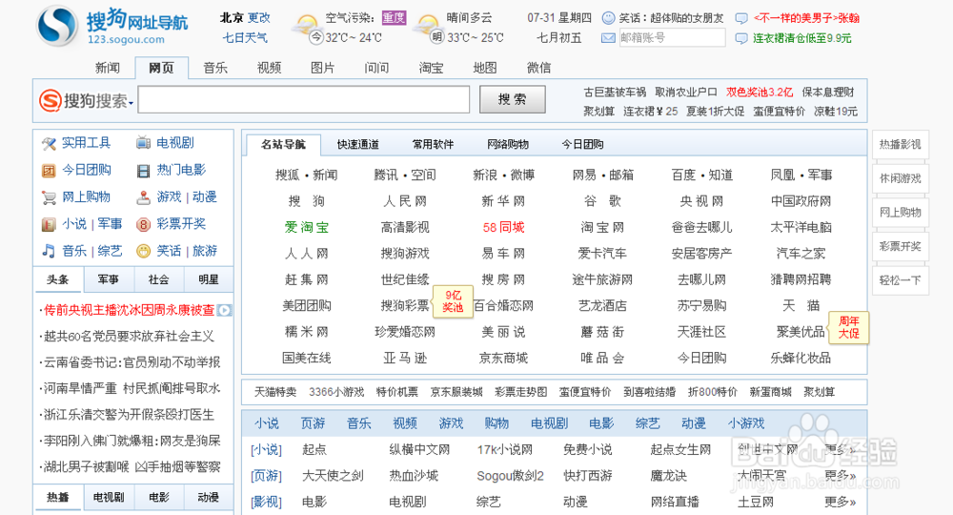Screen dimensions: 953x515
Task: Open the 实用工具 tools icon
Action: [49, 143]
